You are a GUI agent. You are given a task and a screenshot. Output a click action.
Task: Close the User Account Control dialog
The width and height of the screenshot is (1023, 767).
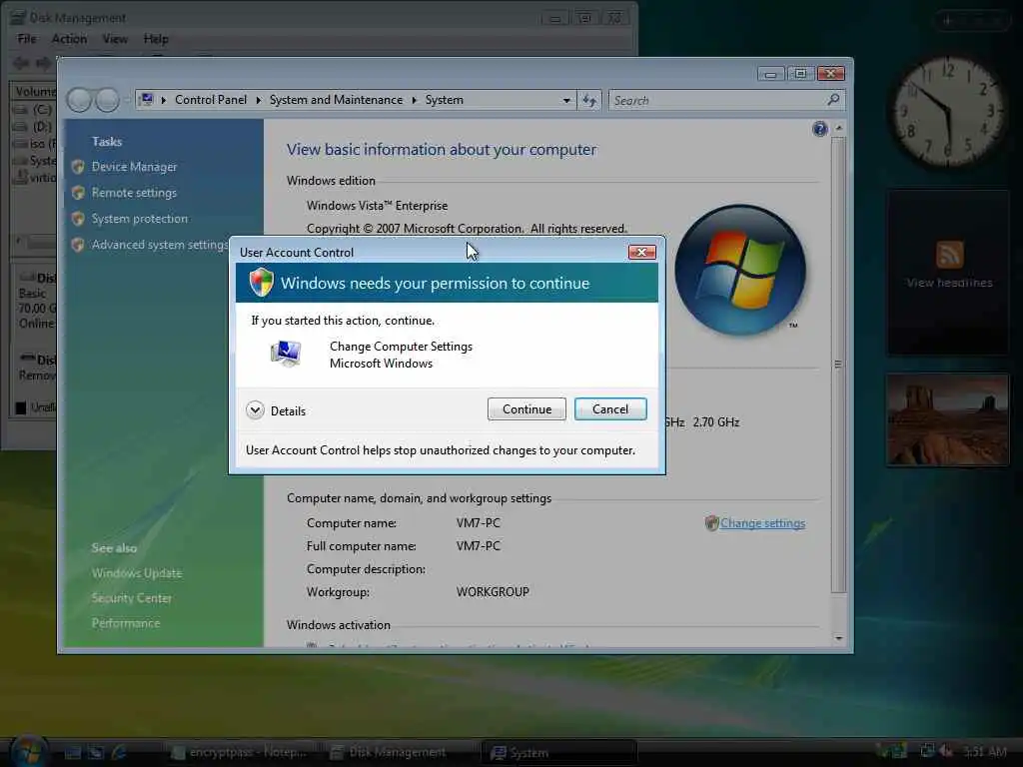point(641,253)
